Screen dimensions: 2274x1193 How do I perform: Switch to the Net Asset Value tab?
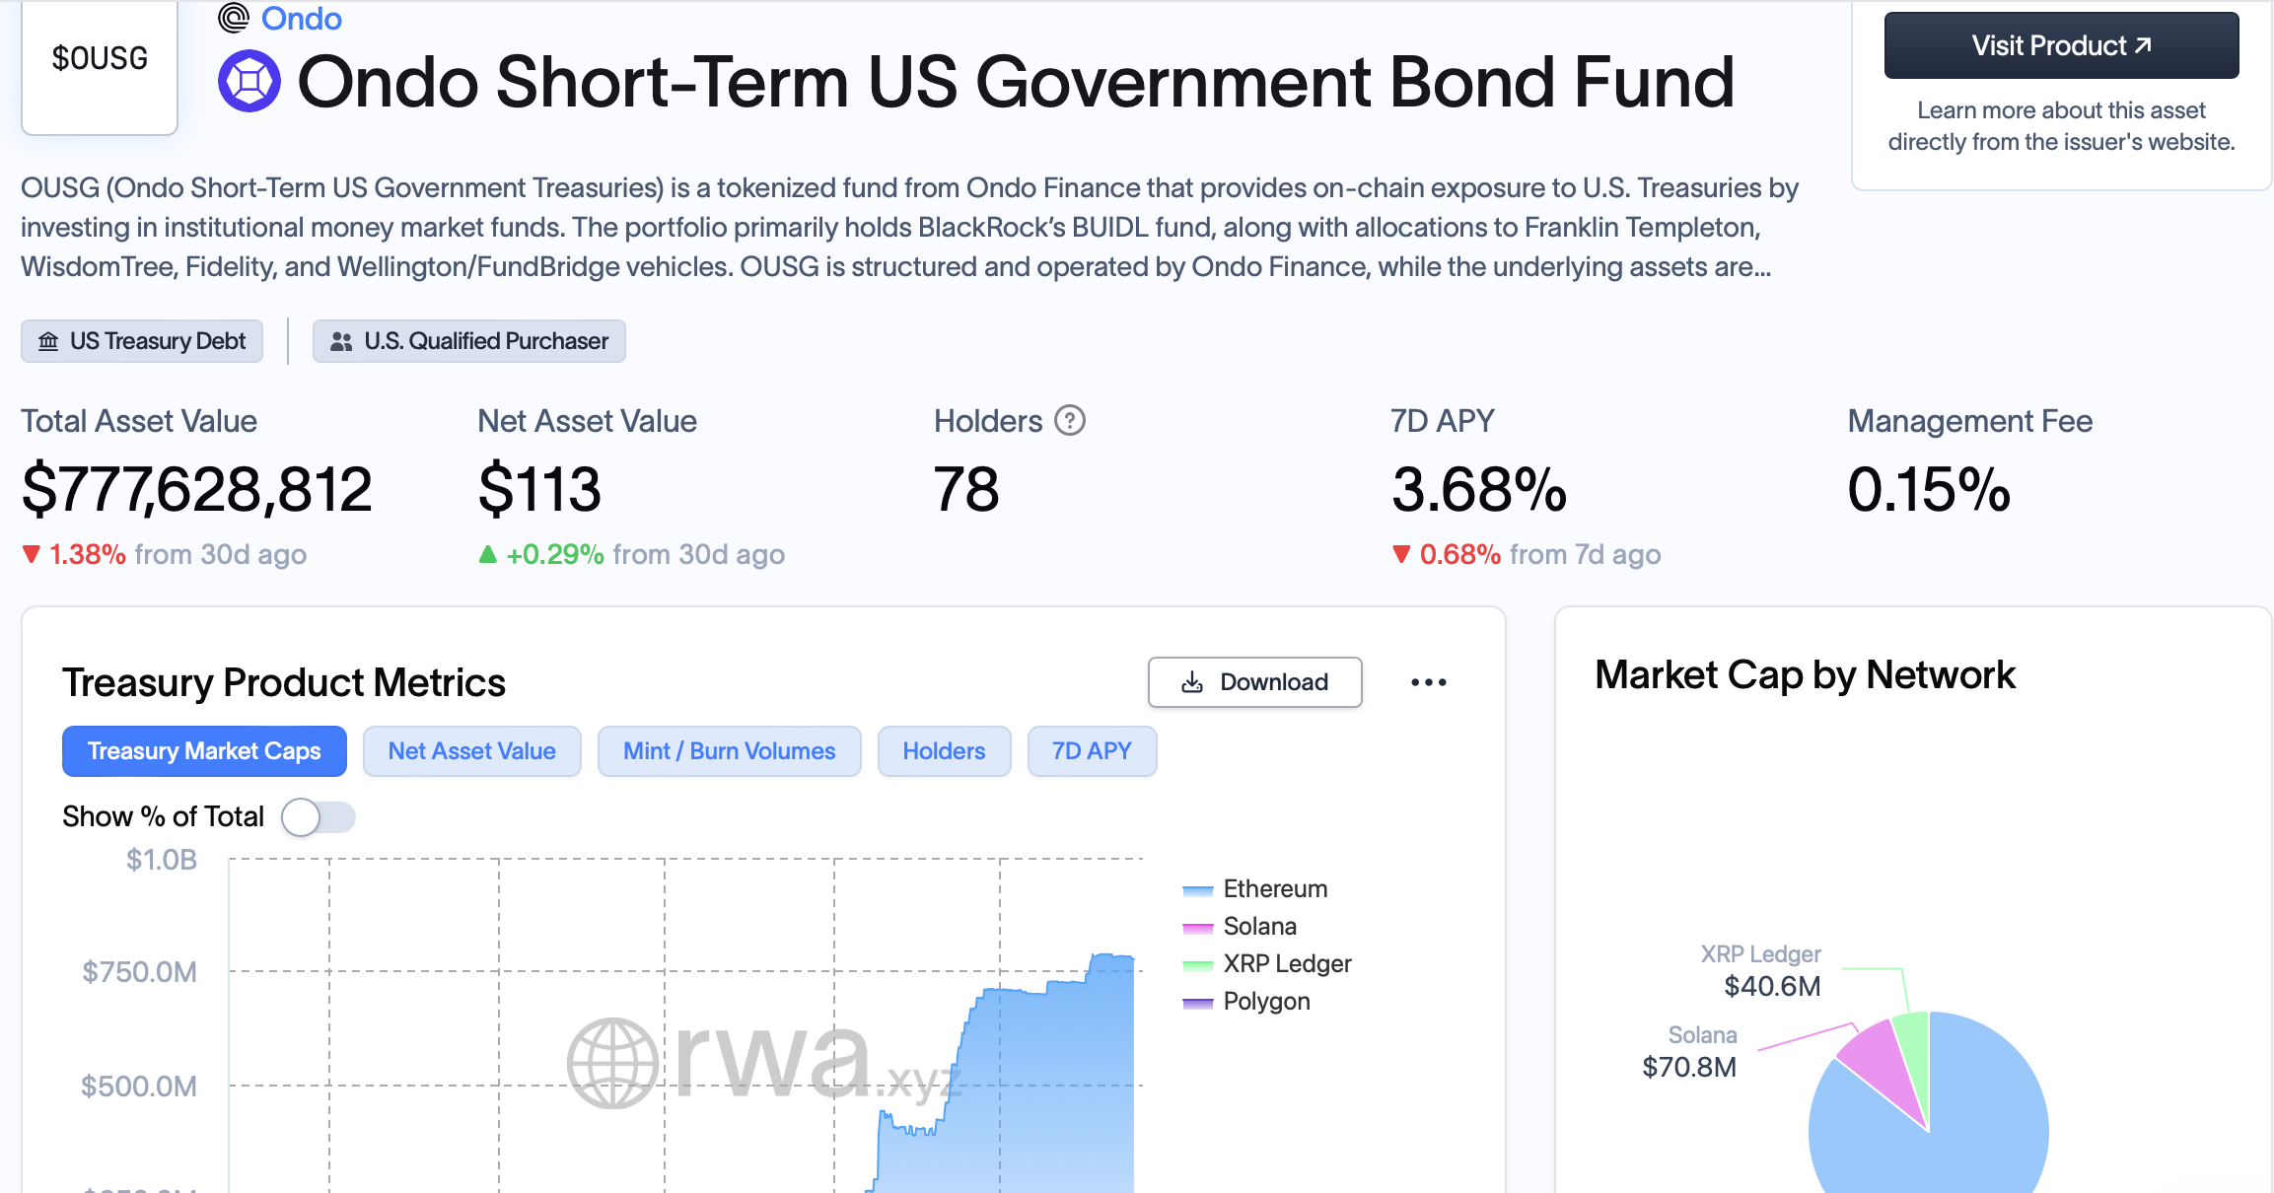472,751
